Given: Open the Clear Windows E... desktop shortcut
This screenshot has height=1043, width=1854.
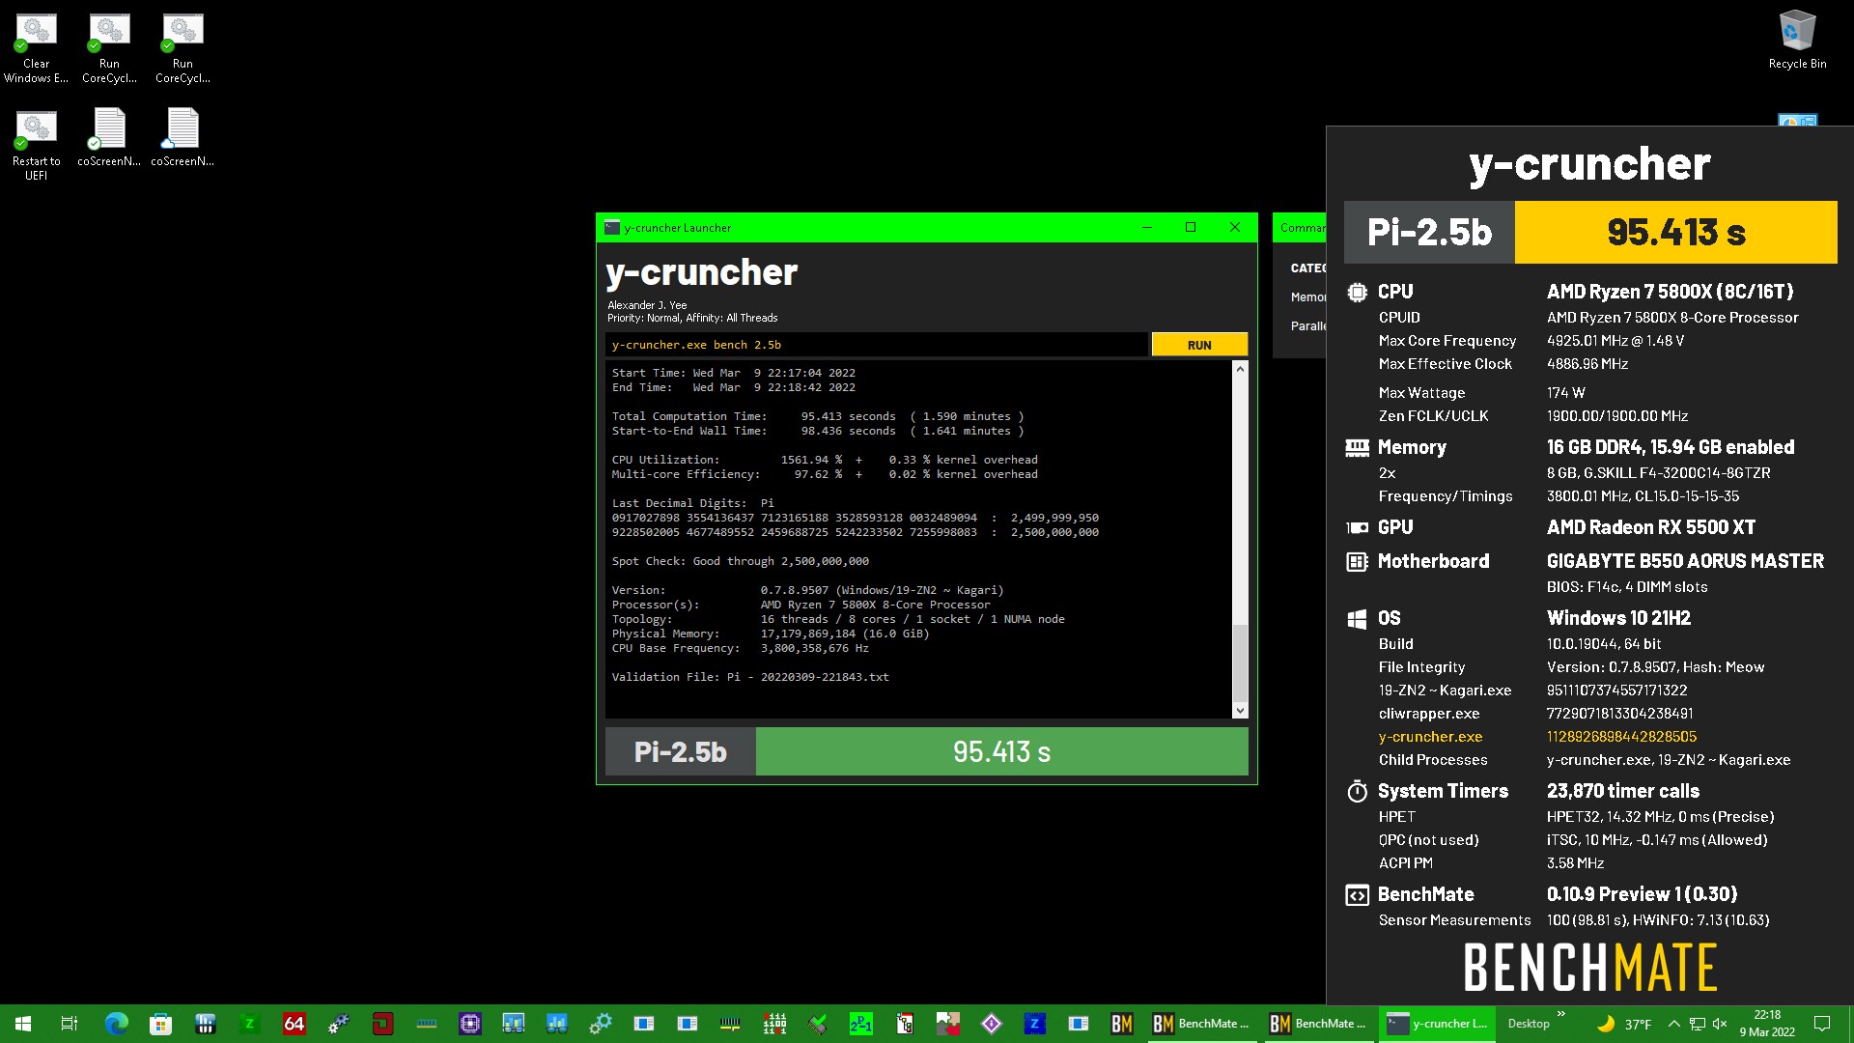Looking at the screenshot, I should pos(37,49).
